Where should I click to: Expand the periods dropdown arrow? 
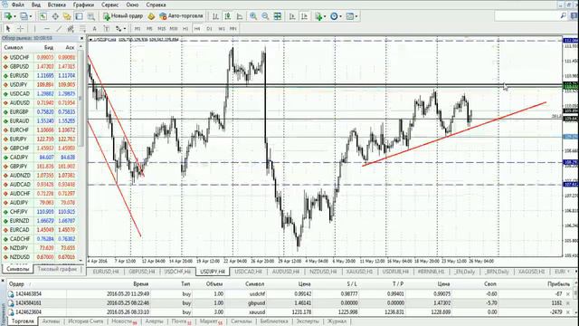pyautogui.click(x=340, y=16)
